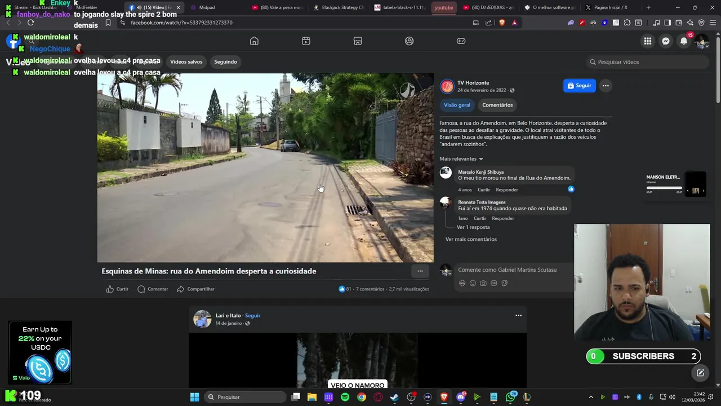Like the video with Curtir

[x=117, y=289]
